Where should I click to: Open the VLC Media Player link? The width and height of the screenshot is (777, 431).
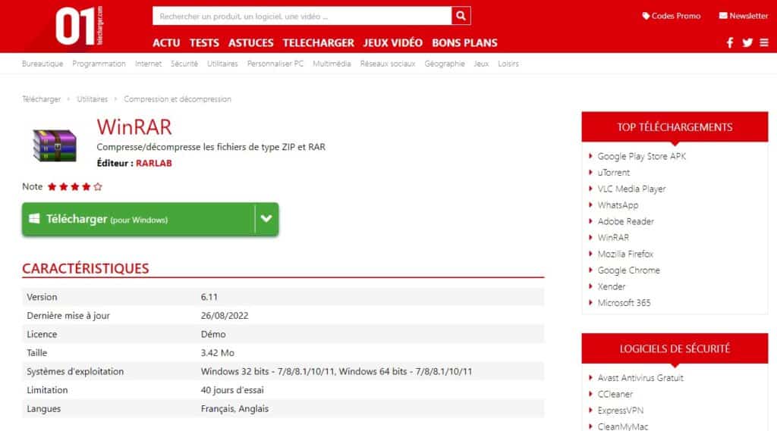(631, 189)
